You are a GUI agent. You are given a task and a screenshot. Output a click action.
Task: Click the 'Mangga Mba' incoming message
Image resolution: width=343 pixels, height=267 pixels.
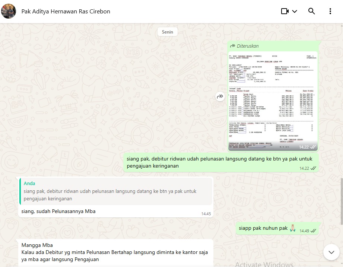click(x=37, y=245)
